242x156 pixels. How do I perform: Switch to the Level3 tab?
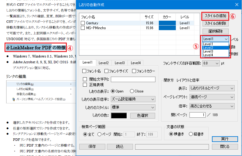120,63
